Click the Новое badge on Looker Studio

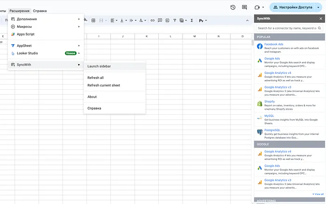[71, 53]
